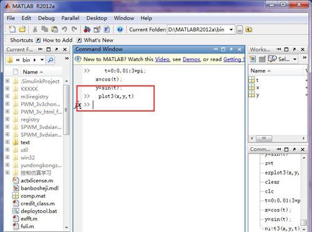Image resolution: width=312 pixels, height=232 pixels.
Task: Open the File menu
Action: click(x=11, y=18)
